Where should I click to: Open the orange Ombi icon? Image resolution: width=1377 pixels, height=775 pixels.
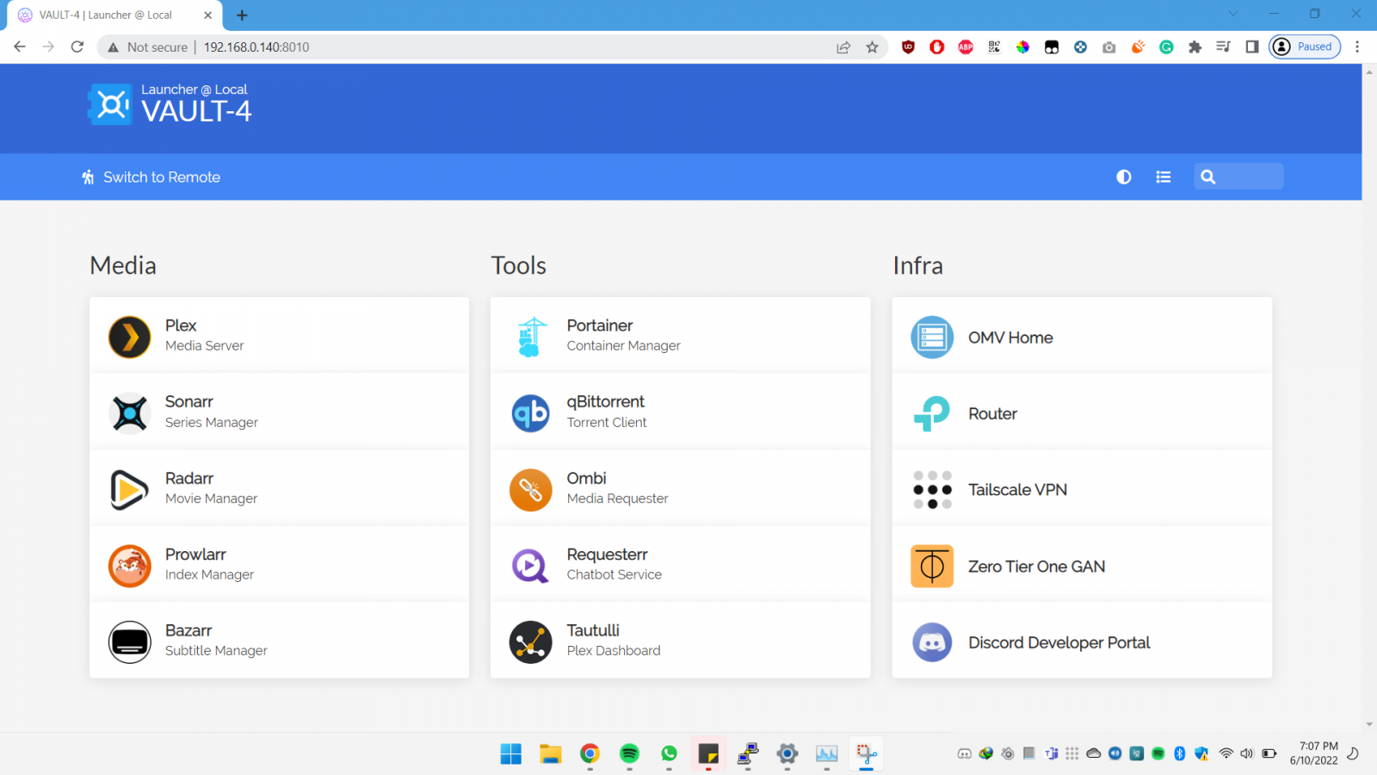tap(531, 489)
